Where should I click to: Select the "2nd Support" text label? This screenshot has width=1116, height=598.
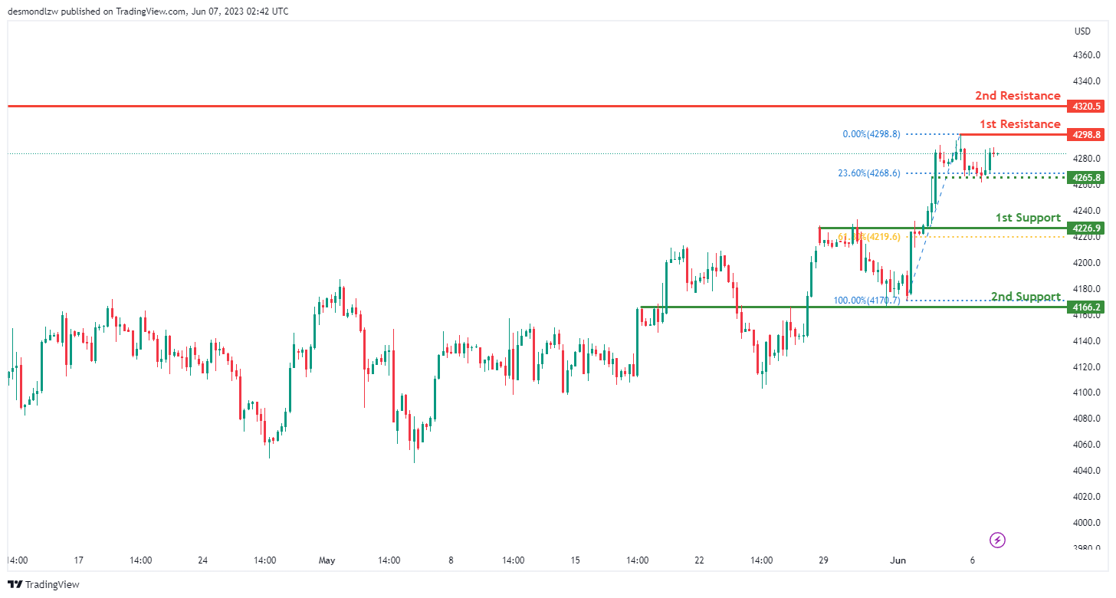1026,297
